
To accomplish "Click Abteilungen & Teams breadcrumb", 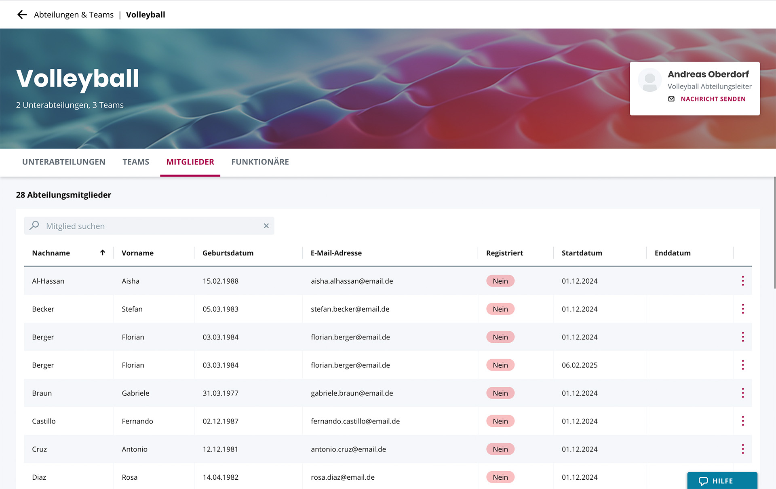I will pyautogui.click(x=74, y=15).
